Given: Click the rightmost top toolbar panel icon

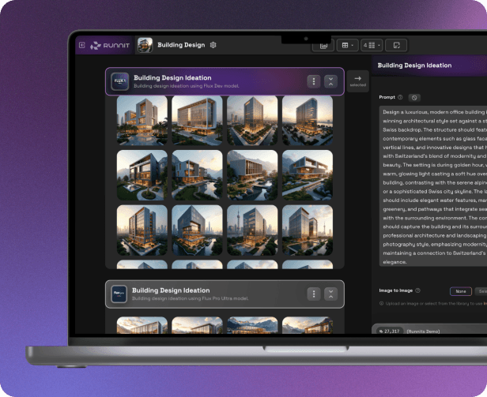Looking at the screenshot, I should (398, 46).
